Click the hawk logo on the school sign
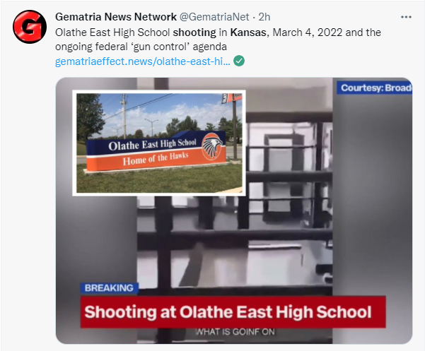The image size is (425, 351). tap(212, 146)
